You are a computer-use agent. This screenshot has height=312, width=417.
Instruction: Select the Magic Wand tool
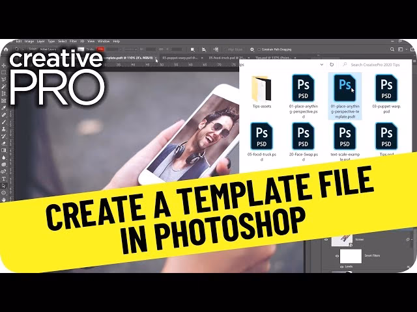4,86
